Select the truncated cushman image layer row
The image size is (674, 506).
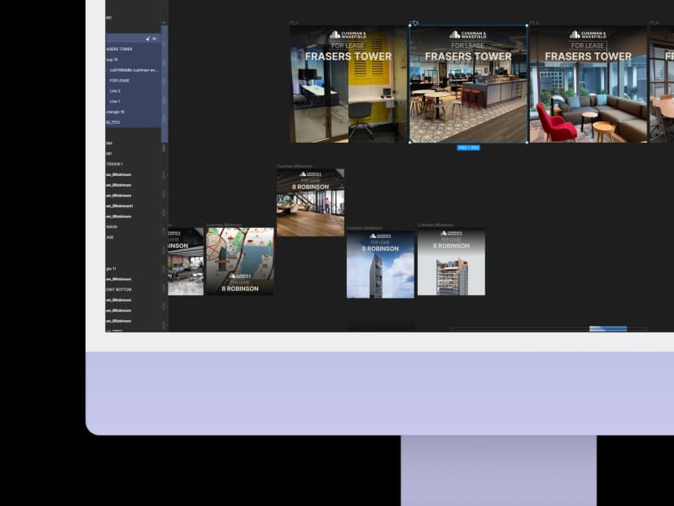pos(133,70)
